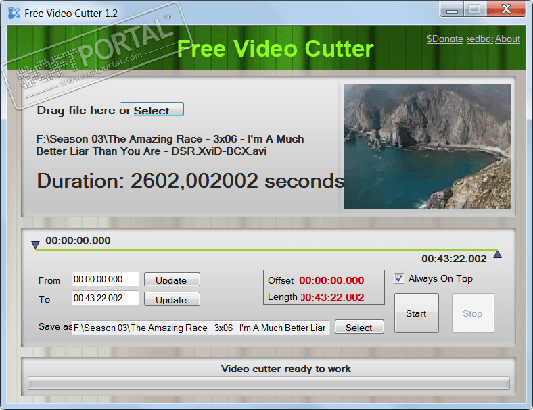Focus the To time input field
This screenshot has height=410, width=533.
tap(106, 298)
